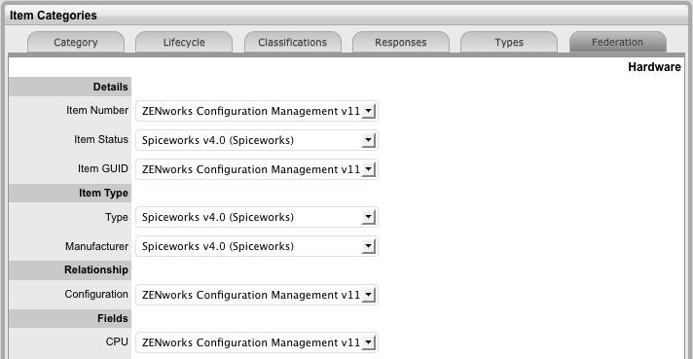Open the Configuration dropdown arrow
Screen dimensions: 693x359
coord(368,295)
